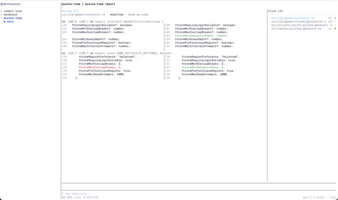Viewport: 338px width, 200px height.
Task: Click line number 129 in the diff
Action: (64, 57)
